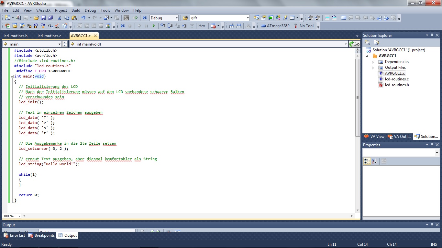This screenshot has width=442, height=248.
Task: Switch to the lcd-routines.c editor tab
Action: (49, 36)
